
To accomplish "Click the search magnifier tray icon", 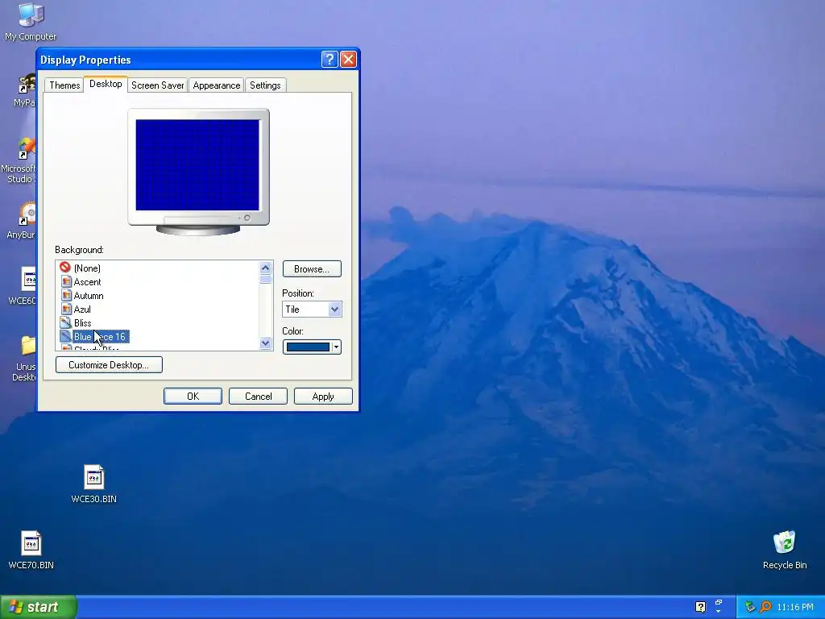I will 766,607.
